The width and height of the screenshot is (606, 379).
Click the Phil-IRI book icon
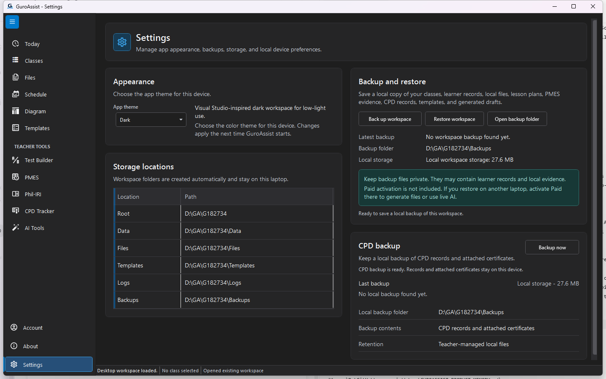[16, 194]
